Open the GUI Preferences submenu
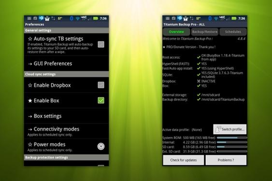The height and width of the screenshot is (181, 272). coord(67,63)
